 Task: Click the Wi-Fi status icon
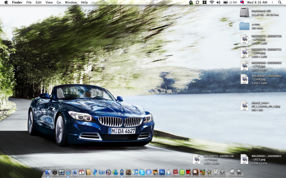coord(211,2)
